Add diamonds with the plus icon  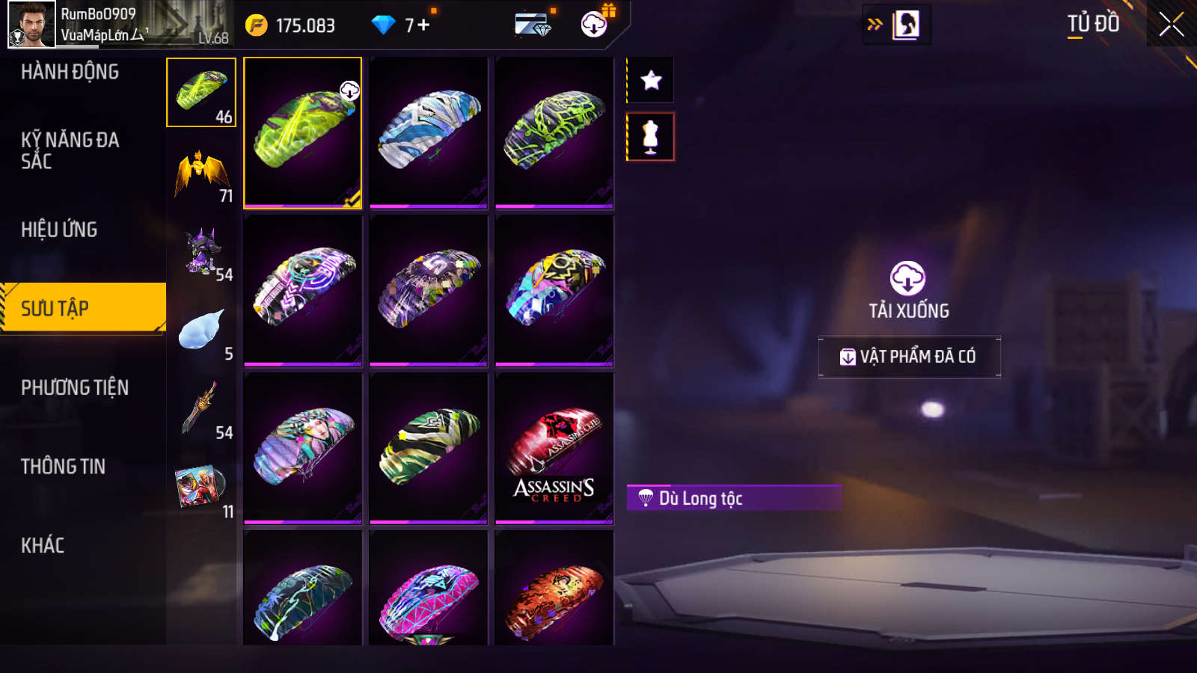pos(423,25)
